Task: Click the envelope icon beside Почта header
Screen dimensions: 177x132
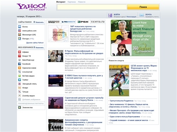Action: coord(142,15)
